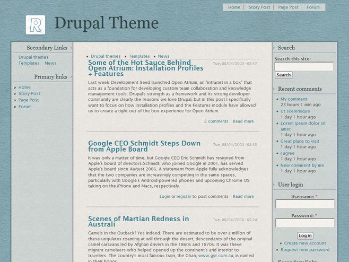This screenshot has height=262, width=349.
Task: Open Scenes of Martian Redness article
Action: coord(138,222)
